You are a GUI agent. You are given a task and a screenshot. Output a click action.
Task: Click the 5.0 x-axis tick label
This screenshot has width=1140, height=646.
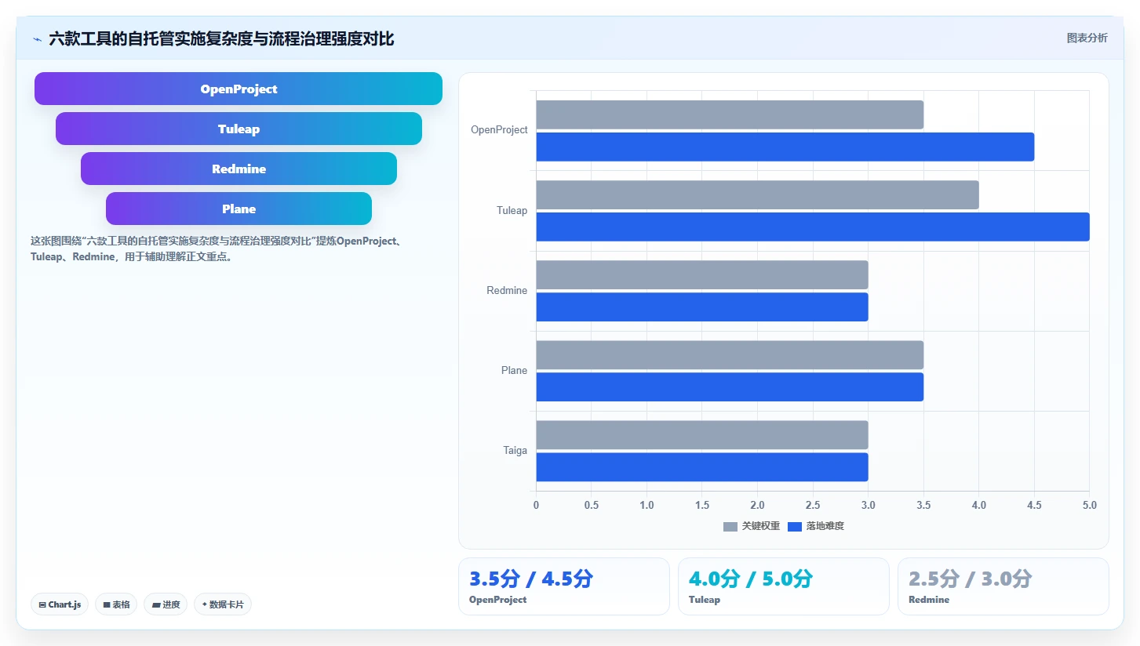tap(1089, 506)
